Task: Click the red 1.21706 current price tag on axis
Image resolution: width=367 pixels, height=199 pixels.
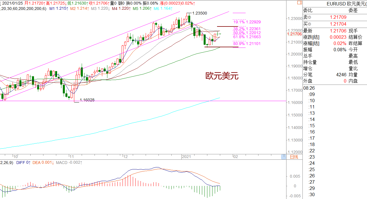Action: point(294,34)
